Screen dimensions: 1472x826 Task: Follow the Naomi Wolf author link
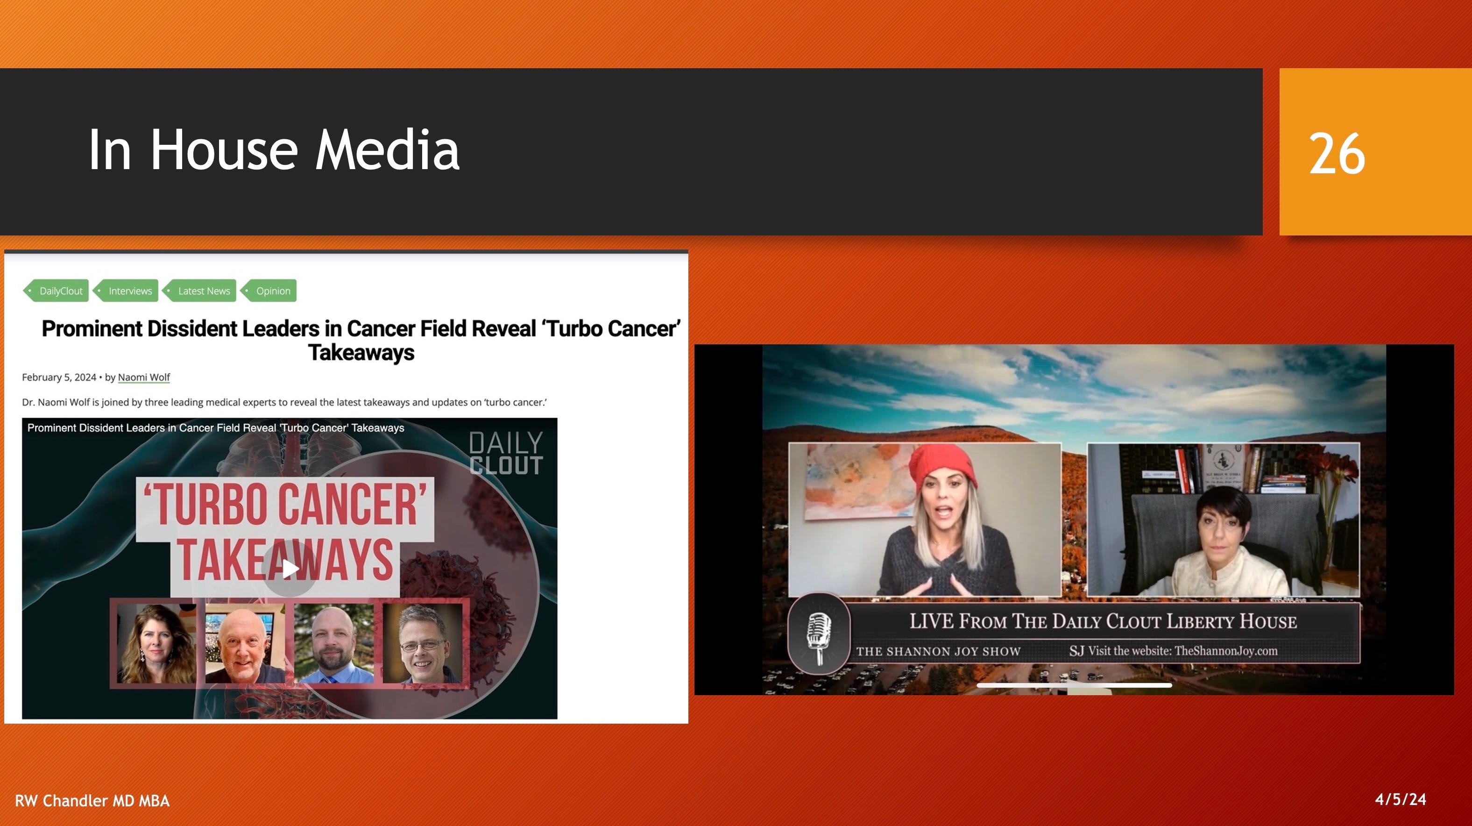tap(144, 377)
